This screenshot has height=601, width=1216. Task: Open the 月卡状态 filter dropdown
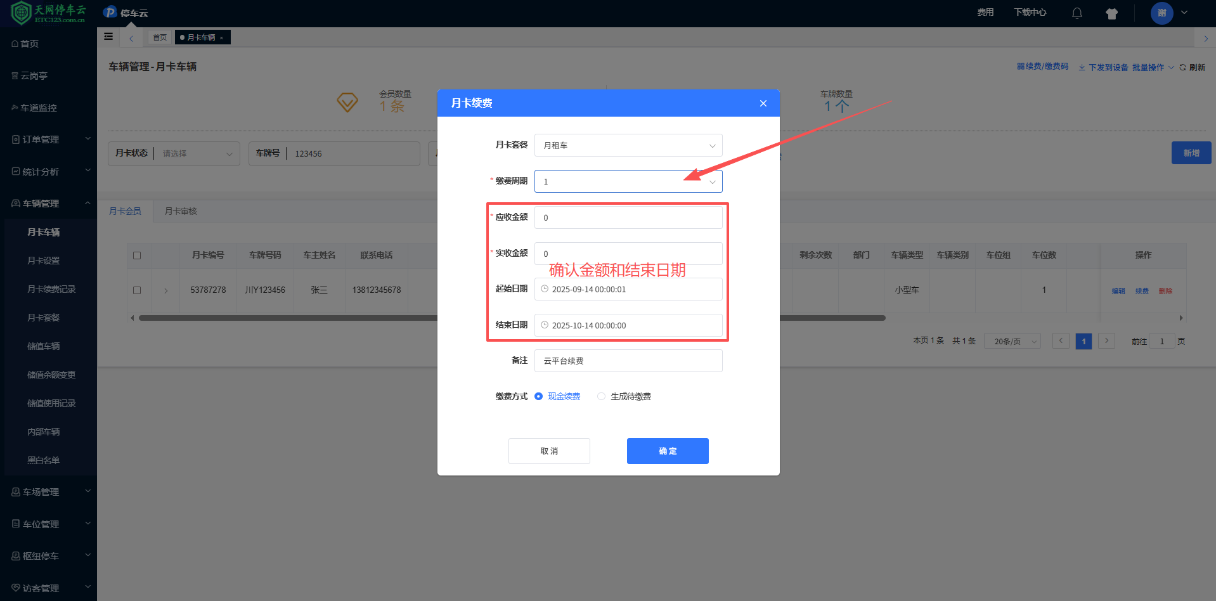pos(197,153)
